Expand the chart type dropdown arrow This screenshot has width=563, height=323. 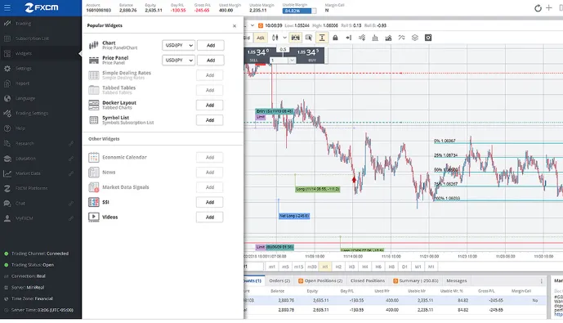[x=284, y=38]
